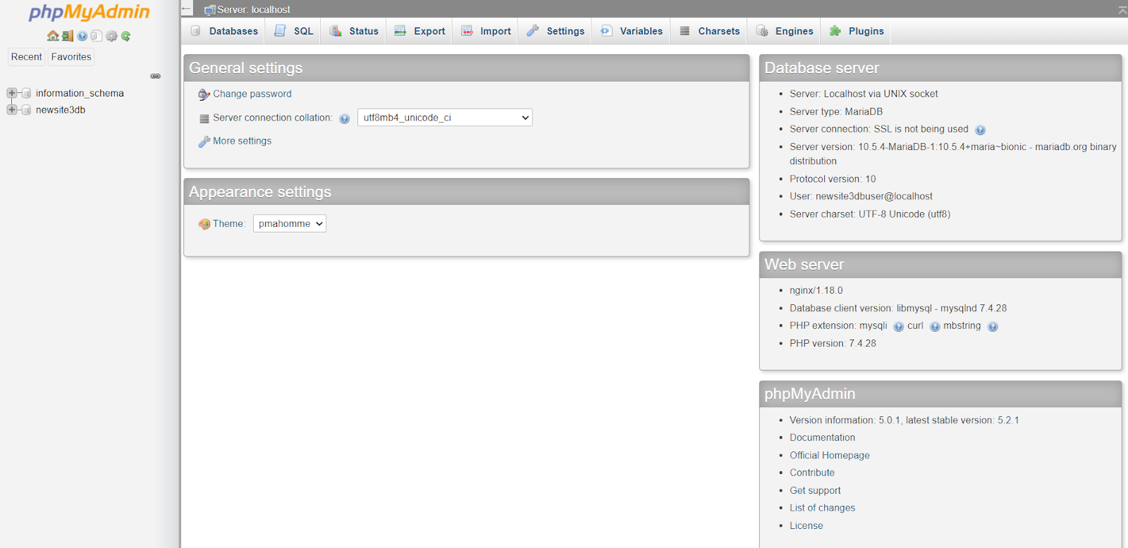1128x548 pixels.
Task: Click the Recent button
Action: pyautogui.click(x=26, y=57)
